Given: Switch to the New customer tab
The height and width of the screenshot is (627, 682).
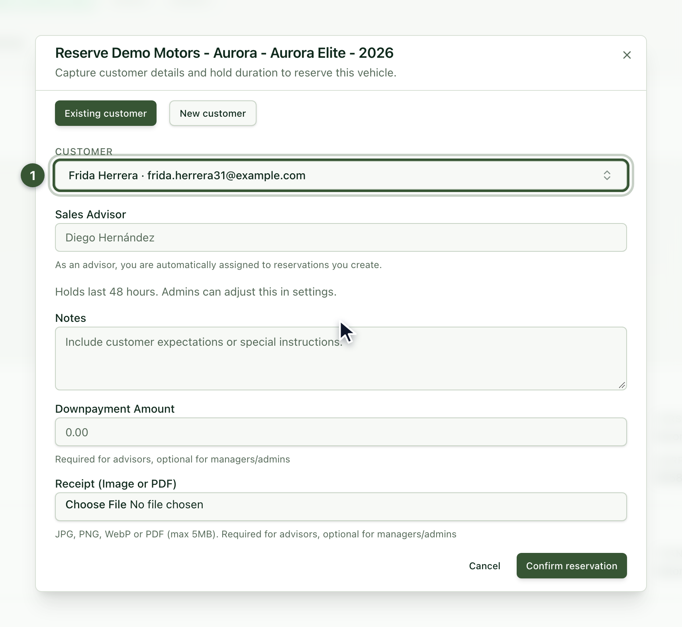Looking at the screenshot, I should pyautogui.click(x=213, y=113).
